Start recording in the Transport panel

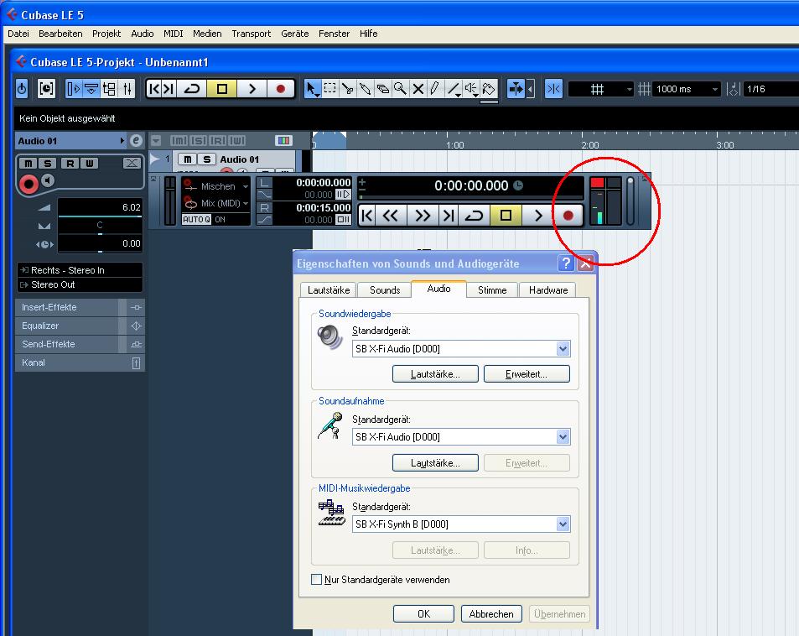pyautogui.click(x=568, y=216)
